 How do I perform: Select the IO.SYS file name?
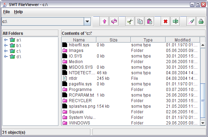click(x=75, y=56)
